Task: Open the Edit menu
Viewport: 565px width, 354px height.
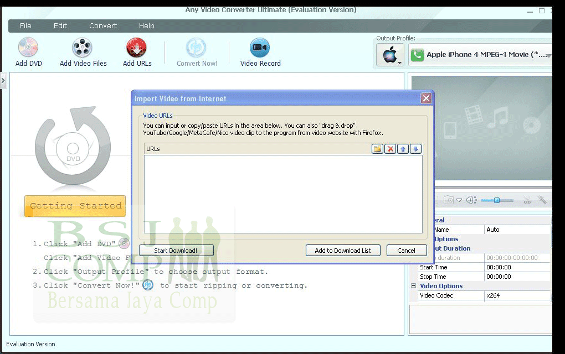Action: pos(60,26)
